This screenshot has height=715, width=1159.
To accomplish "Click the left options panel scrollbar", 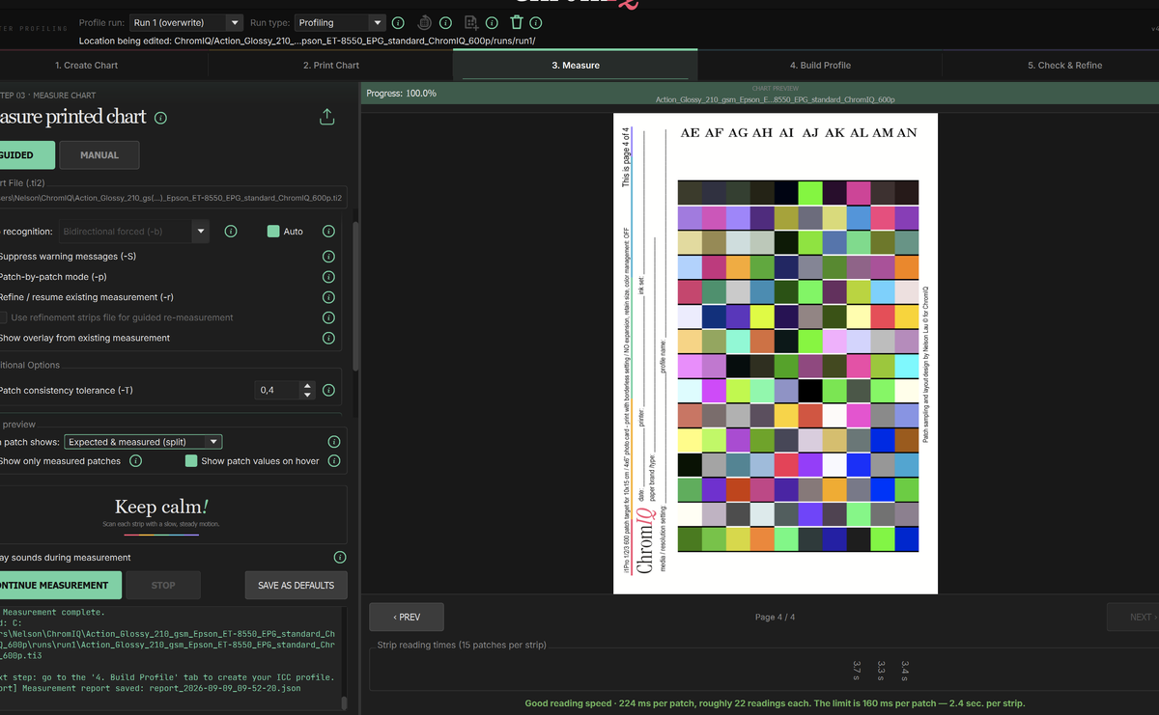I will tap(354, 294).
